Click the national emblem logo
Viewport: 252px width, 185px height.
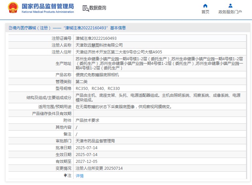tap(13, 7)
